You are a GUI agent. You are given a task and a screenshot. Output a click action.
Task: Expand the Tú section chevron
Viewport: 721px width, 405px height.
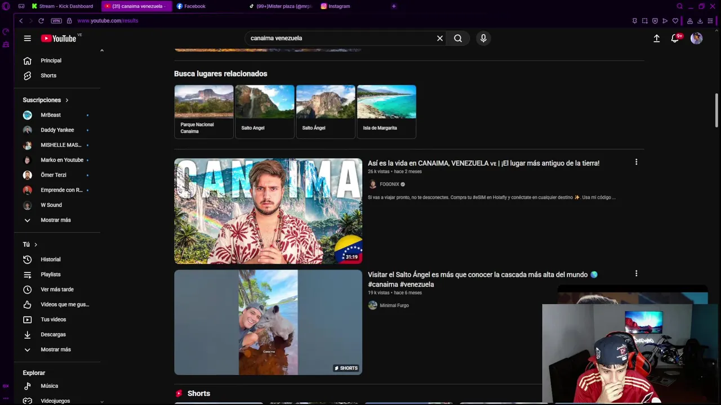pyautogui.click(x=35, y=245)
